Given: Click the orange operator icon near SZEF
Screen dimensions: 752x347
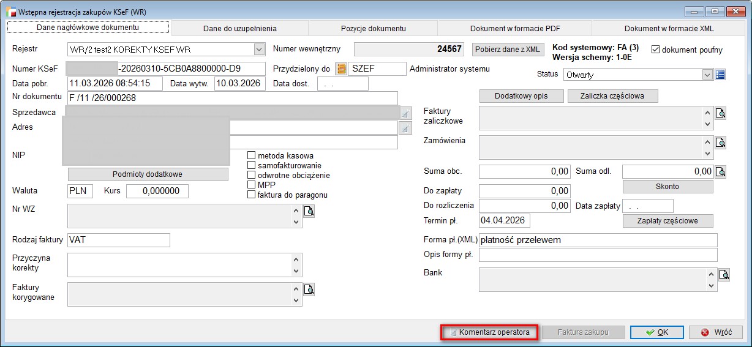Looking at the screenshot, I should [340, 69].
